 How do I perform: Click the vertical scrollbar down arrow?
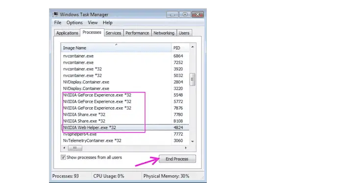coord(193,141)
